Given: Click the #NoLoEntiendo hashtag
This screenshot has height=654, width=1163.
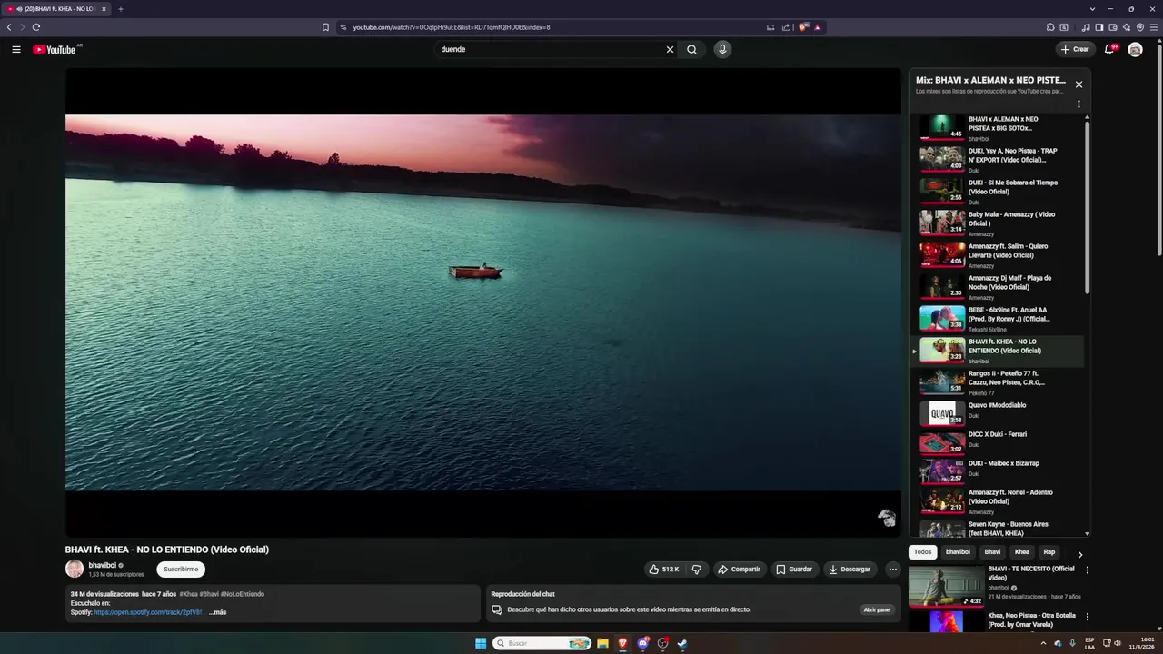Looking at the screenshot, I should click(243, 594).
